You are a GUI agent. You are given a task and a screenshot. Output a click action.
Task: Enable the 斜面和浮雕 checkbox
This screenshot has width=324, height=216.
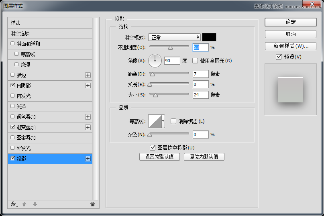12,43
